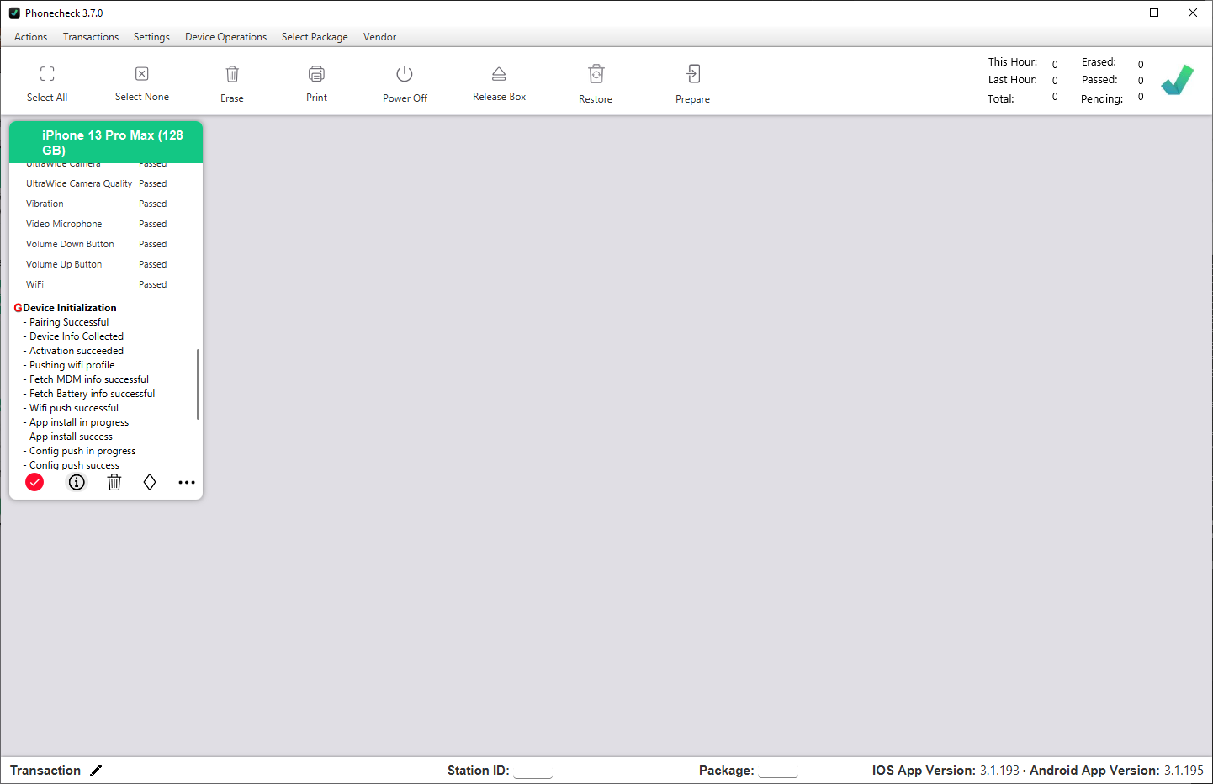
Task: Click the Print icon
Action: (x=316, y=74)
